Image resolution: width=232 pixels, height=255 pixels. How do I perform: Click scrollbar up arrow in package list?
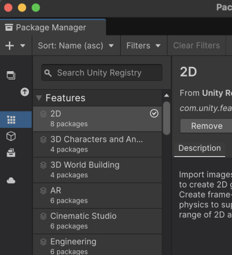pos(166,95)
